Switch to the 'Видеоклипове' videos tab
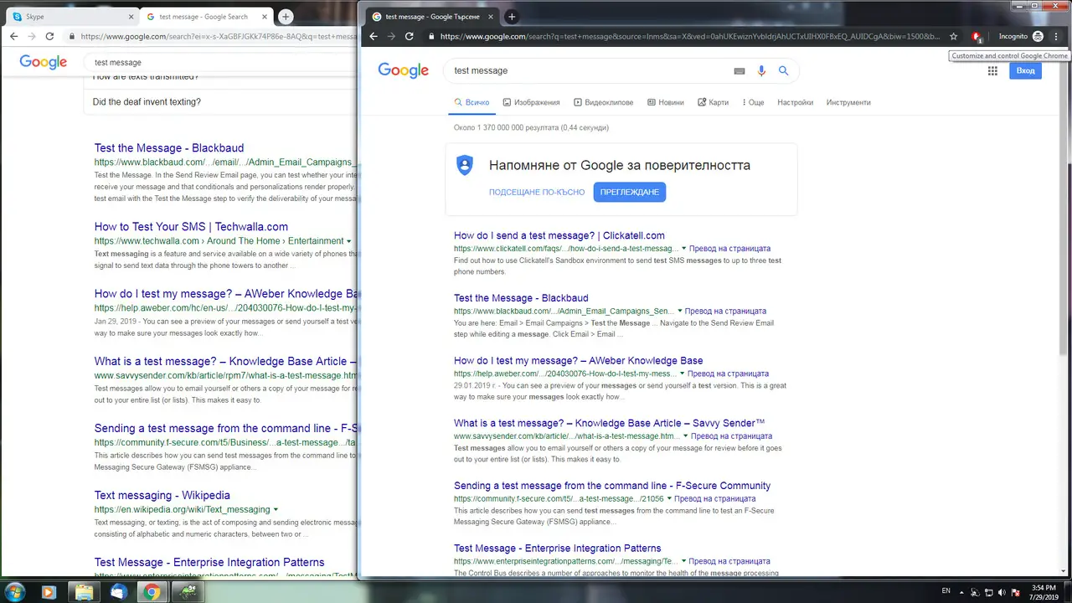The height and width of the screenshot is (603, 1072). click(603, 102)
